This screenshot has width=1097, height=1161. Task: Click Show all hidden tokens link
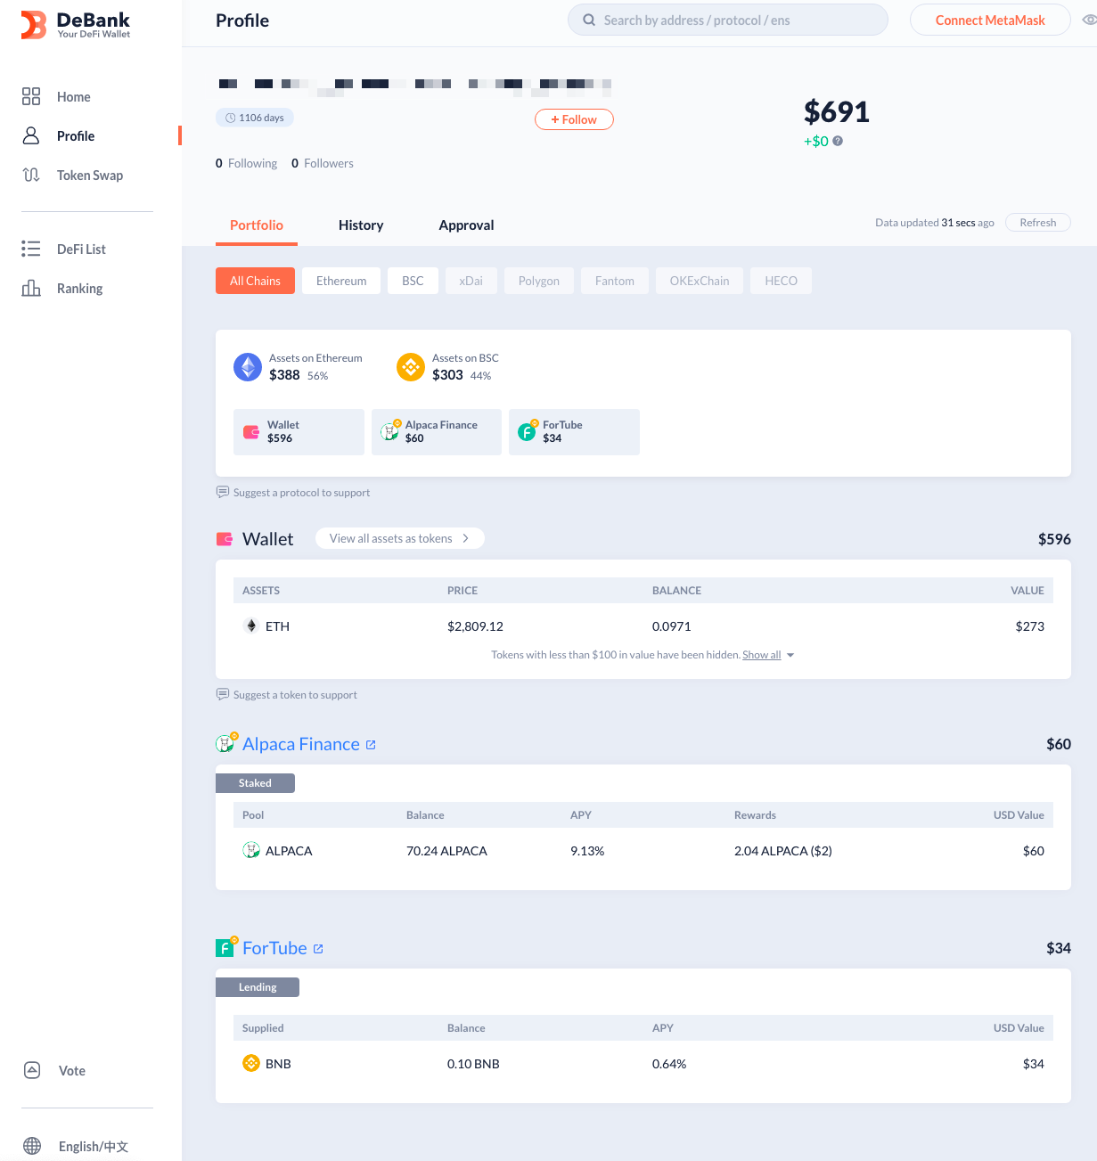[x=762, y=655]
